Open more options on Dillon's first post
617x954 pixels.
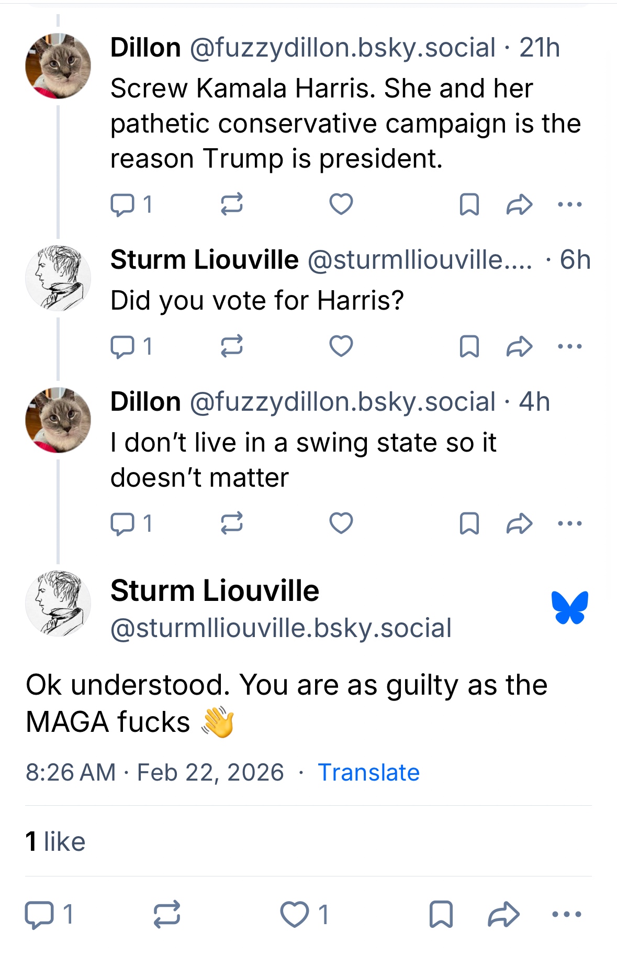[x=570, y=204]
